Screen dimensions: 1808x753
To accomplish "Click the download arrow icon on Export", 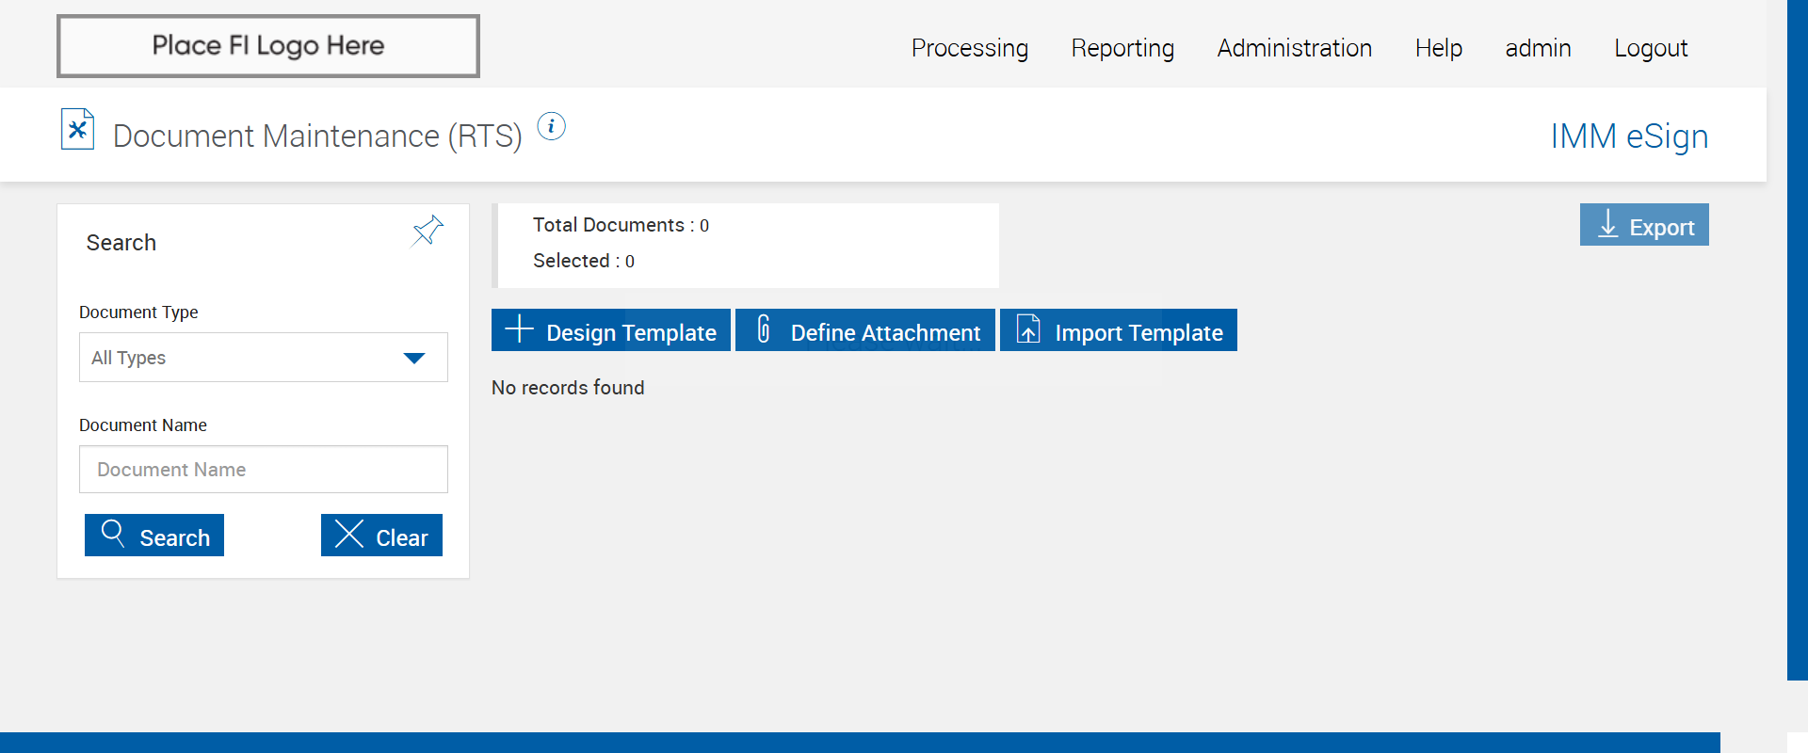I will click(1608, 224).
